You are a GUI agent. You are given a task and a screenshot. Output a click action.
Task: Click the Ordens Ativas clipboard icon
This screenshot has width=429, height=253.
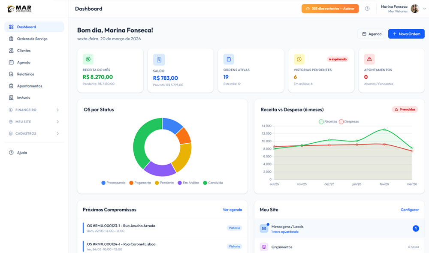pos(229,59)
